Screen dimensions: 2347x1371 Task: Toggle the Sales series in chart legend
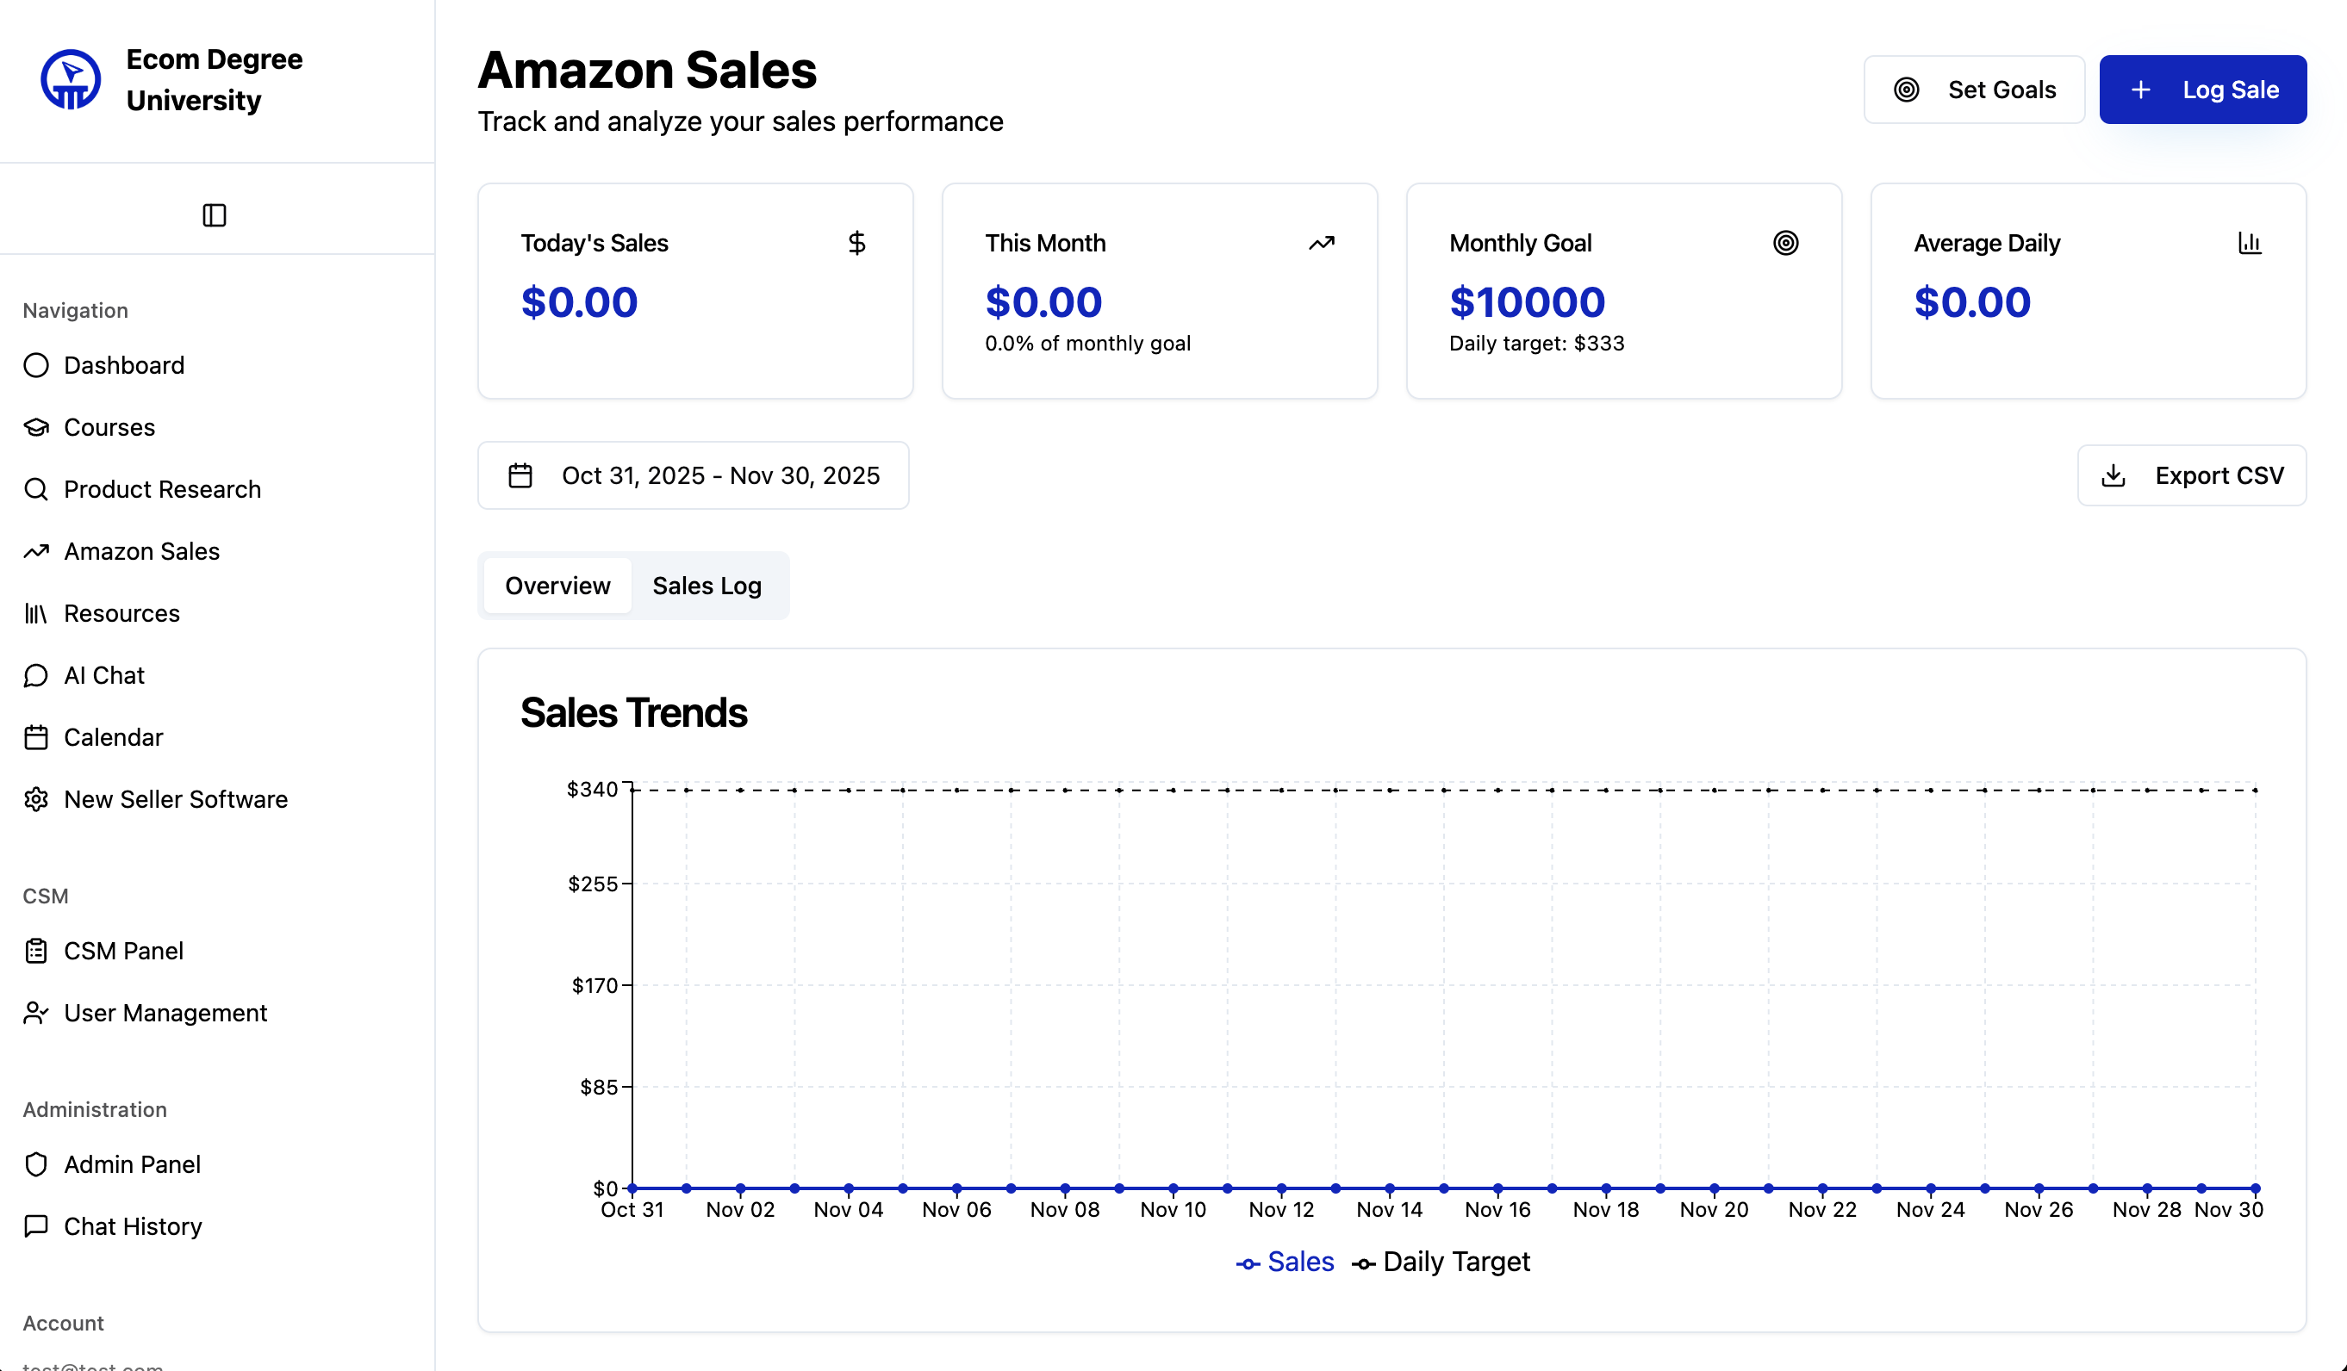click(x=1286, y=1262)
